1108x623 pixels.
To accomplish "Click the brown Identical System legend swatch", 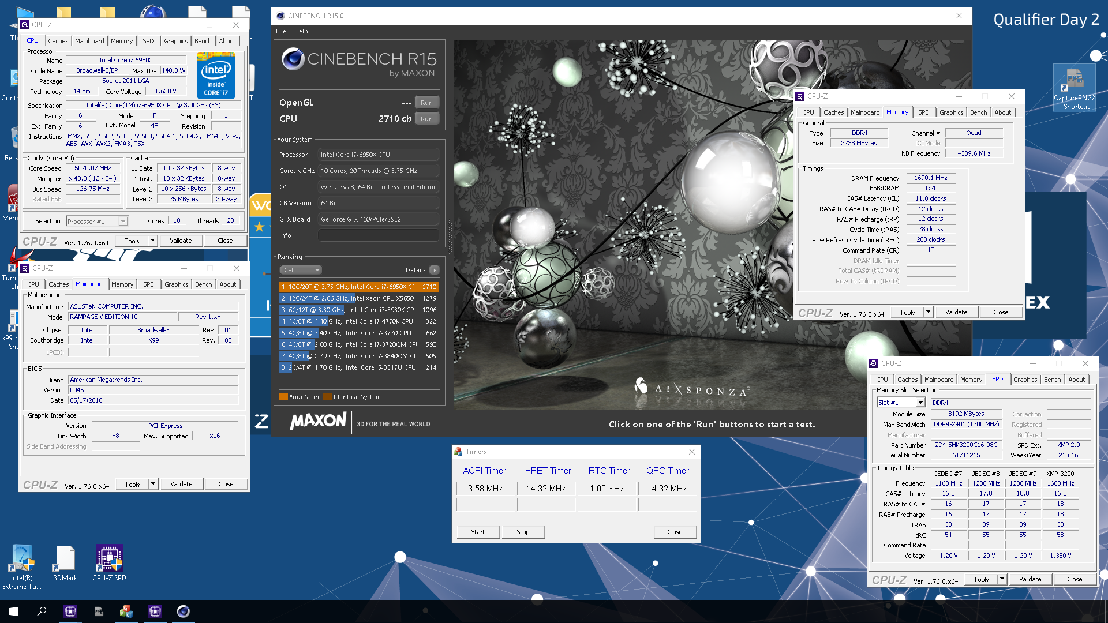I will tap(327, 397).
